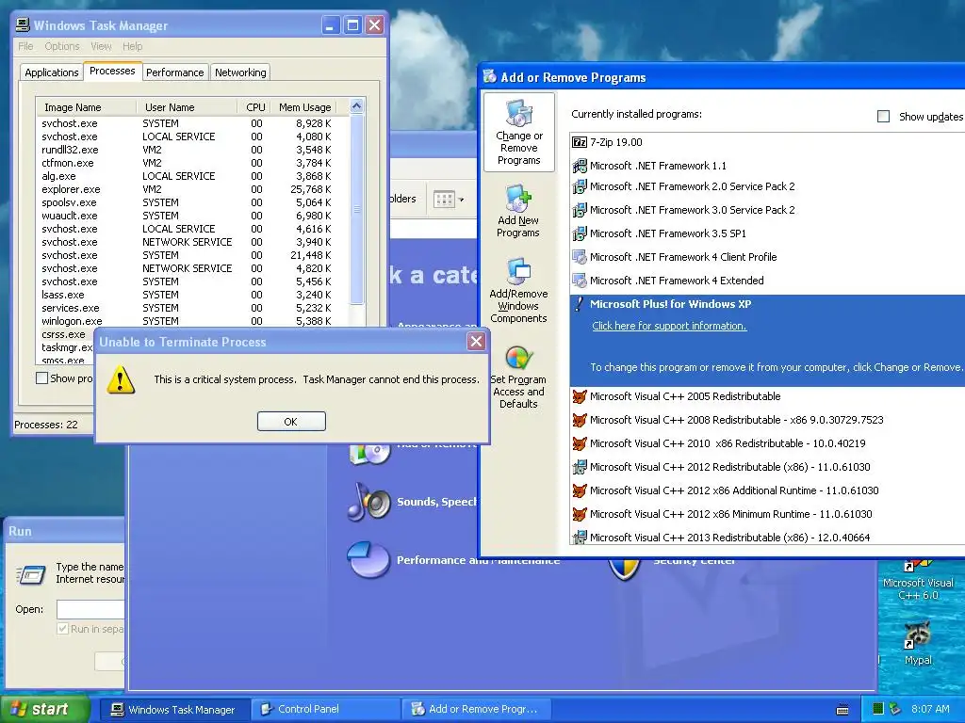Select explorer.exe in process list

pyautogui.click(x=192, y=189)
